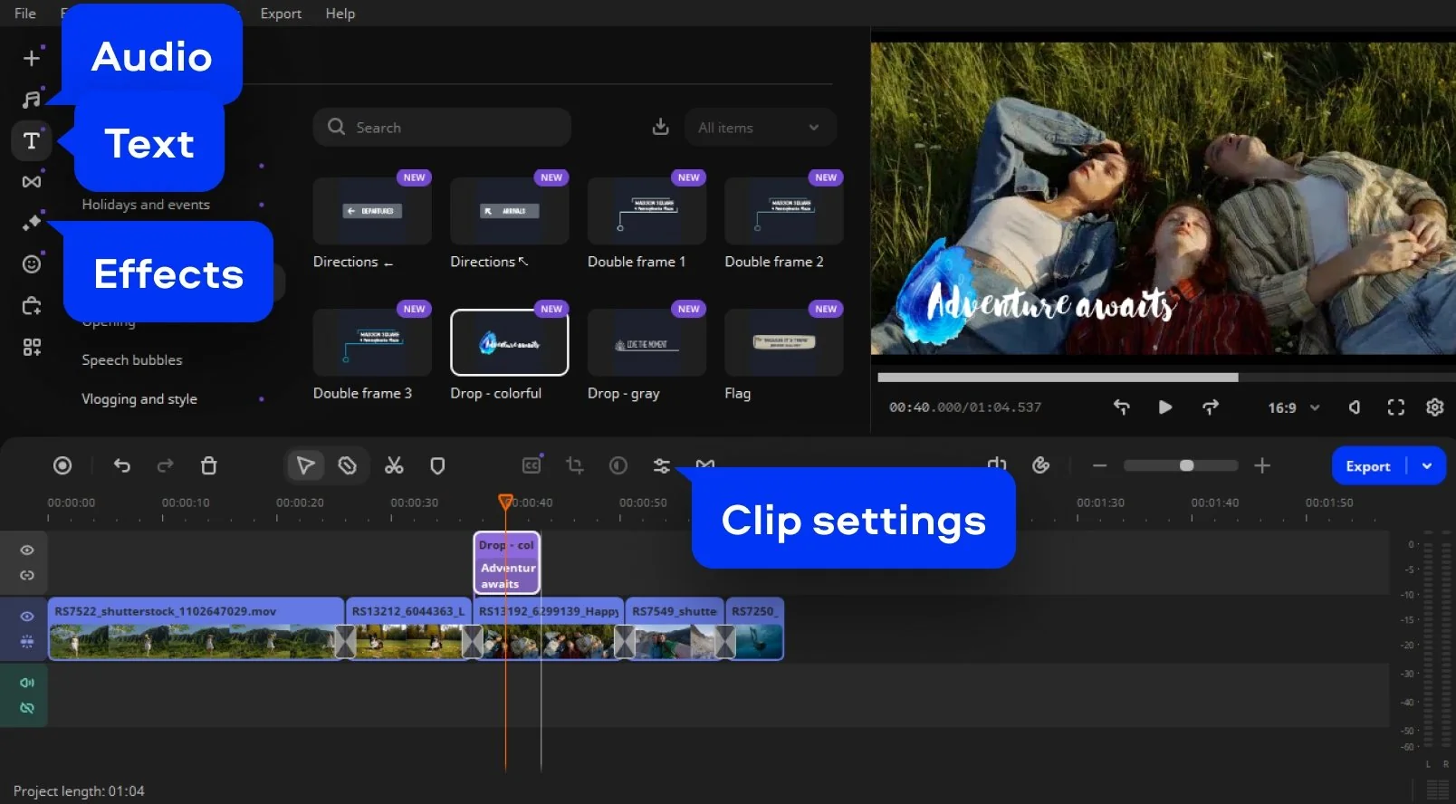Select the Drop - gray title thumbnail
Screen dimensions: 1456x804
pyautogui.click(x=647, y=343)
